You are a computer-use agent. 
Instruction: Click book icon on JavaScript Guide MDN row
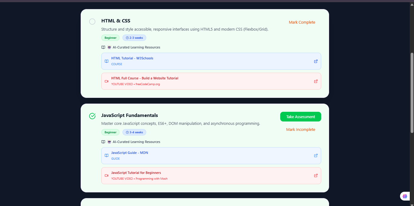tap(106, 156)
